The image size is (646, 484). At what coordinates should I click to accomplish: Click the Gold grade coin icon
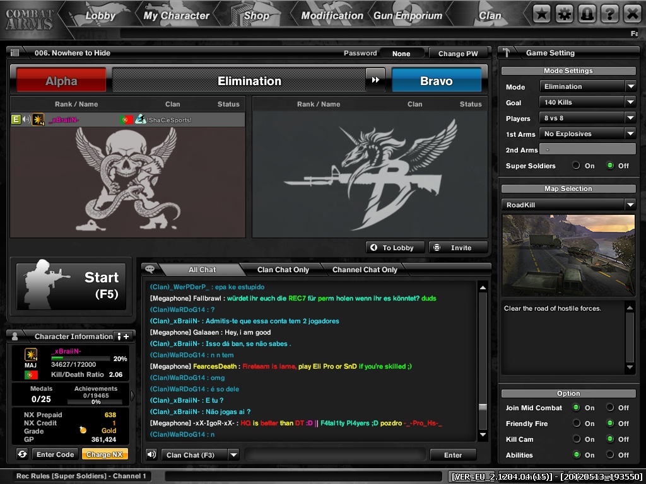coord(83,430)
